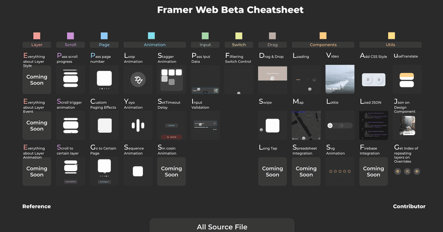Click the yellow Utils color swatch
The height and width of the screenshot is (232, 443).
coord(392,35)
